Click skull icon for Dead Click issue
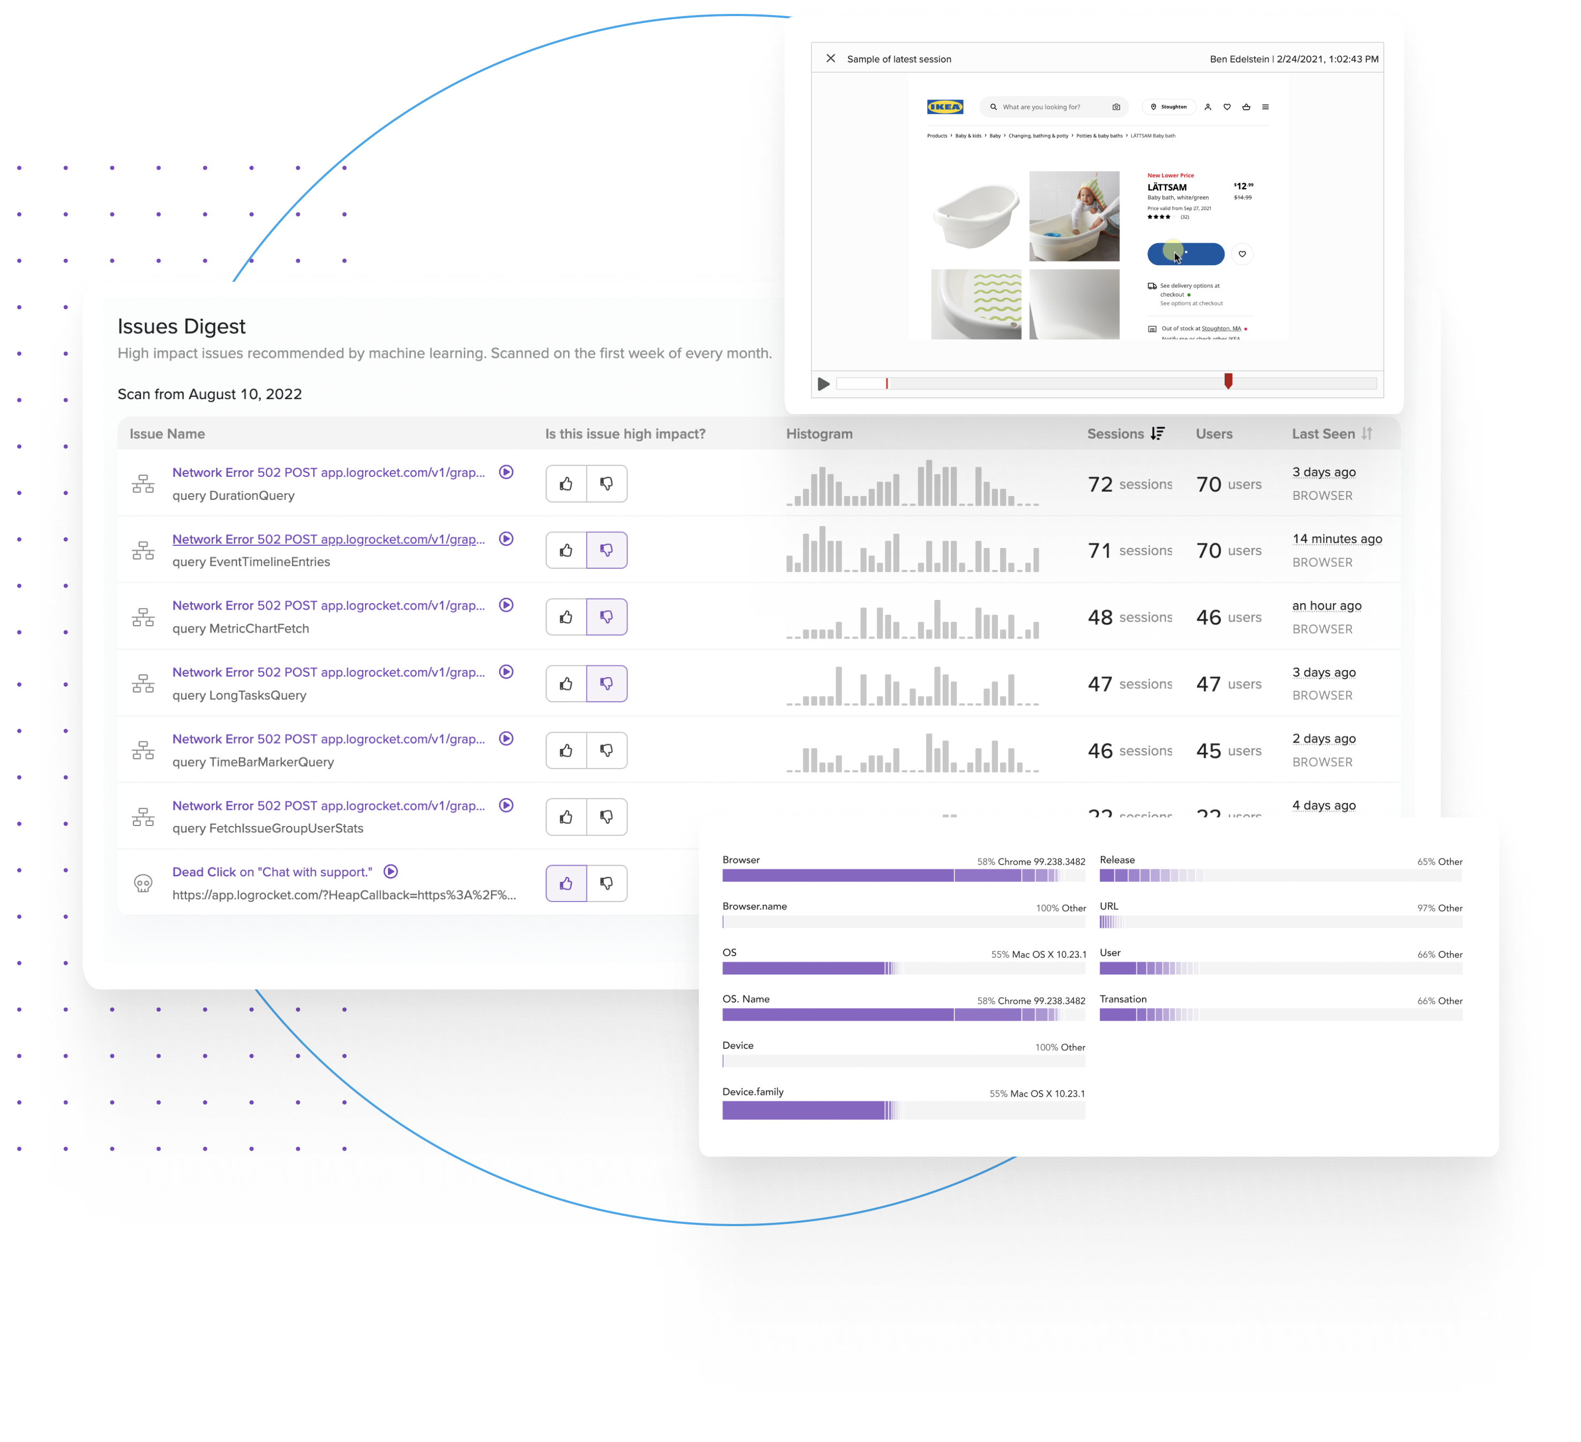This screenshot has width=1581, height=1442. click(x=143, y=883)
